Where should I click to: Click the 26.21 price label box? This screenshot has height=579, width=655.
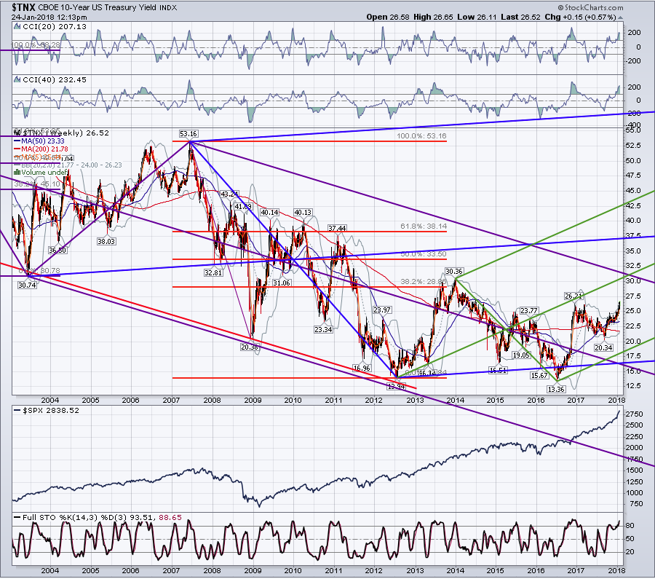pos(573,296)
